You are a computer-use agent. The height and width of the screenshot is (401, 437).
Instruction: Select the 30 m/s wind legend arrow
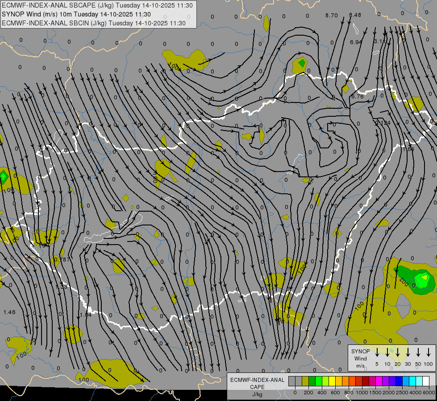point(408,352)
